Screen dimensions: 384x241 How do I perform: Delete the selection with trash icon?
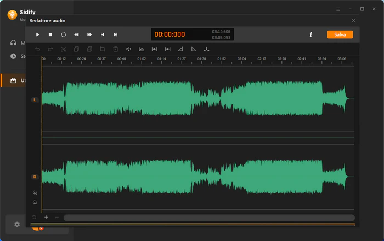(115, 49)
